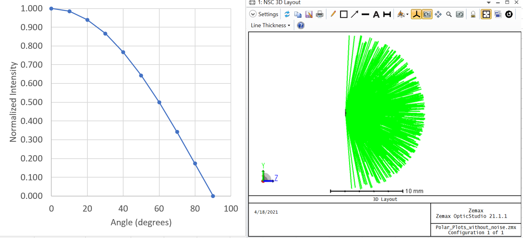Click the chart data point at 0 degrees
The image size is (523, 238).
(x=51, y=9)
